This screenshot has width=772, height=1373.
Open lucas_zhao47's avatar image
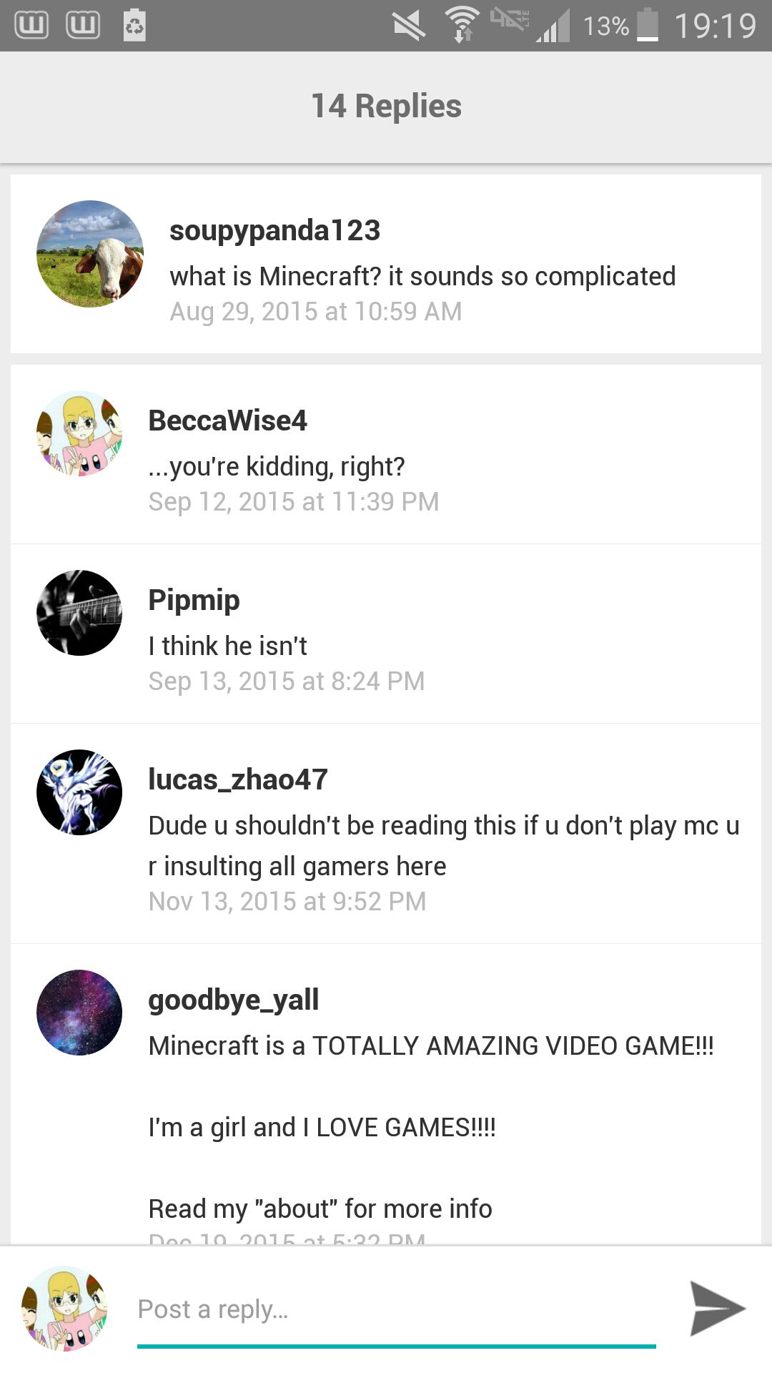click(x=79, y=792)
